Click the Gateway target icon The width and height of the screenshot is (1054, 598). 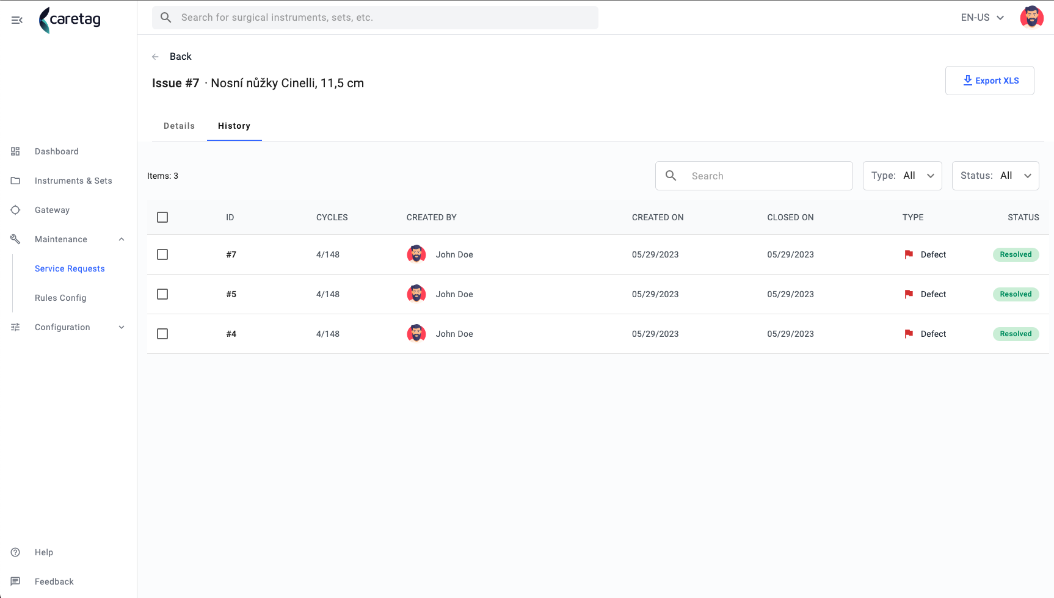pyautogui.click(x=15, y=210)
